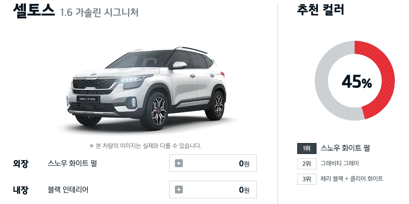This screenshot has width=409, height=204.
Task: Choose 그래비티 그레이 recommended color
Action: point(340,164)
